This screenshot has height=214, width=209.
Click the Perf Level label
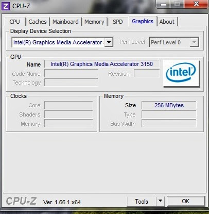coord(132,42)
